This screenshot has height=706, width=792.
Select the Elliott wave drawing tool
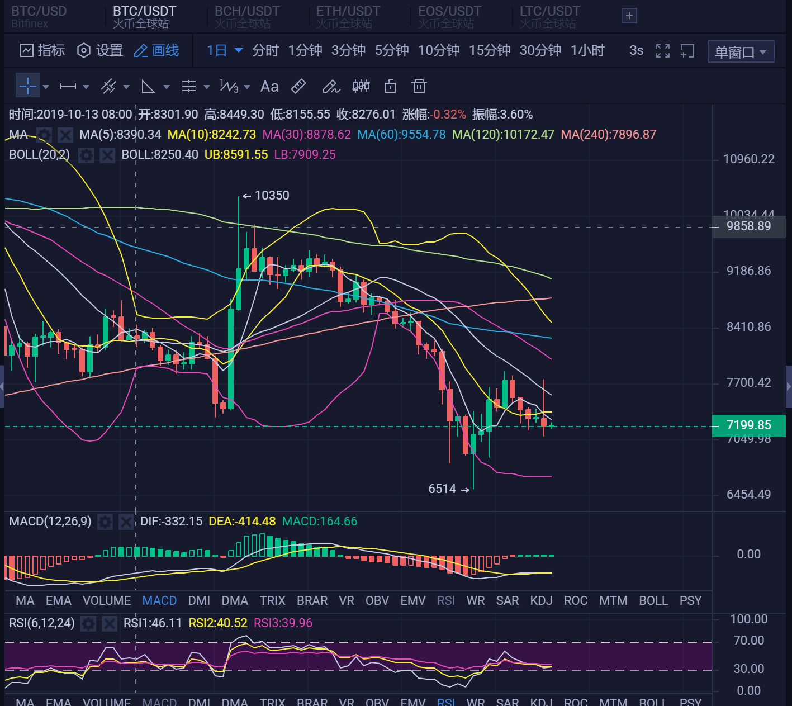(x=229, y=87)
